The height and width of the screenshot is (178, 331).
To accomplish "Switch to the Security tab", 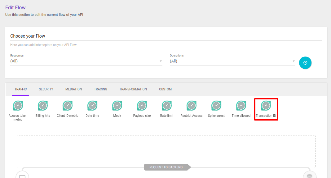I will click(x=46, y=89).
